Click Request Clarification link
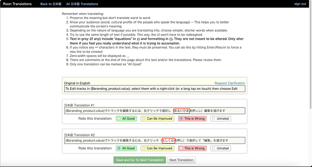This screenshot has width=312, height=167. [x=230, y=83]
